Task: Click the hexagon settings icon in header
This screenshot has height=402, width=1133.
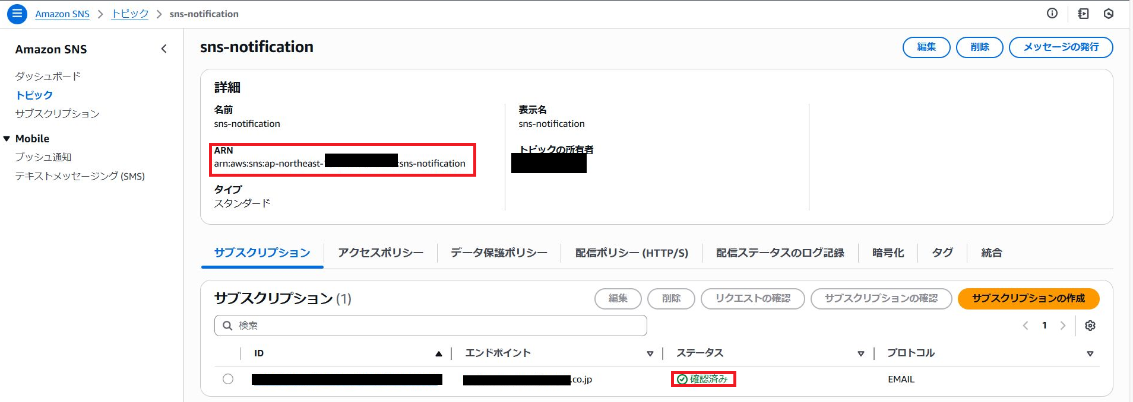Action: [1109, 14]
